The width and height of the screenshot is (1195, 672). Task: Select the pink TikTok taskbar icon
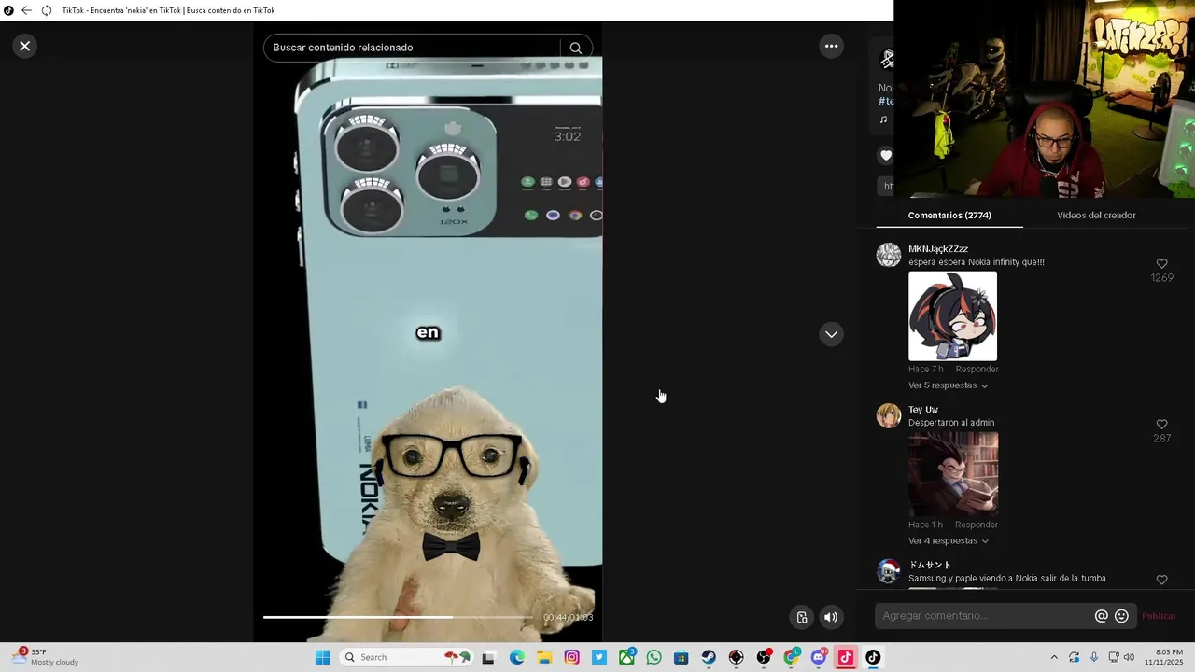coord(846,658)
